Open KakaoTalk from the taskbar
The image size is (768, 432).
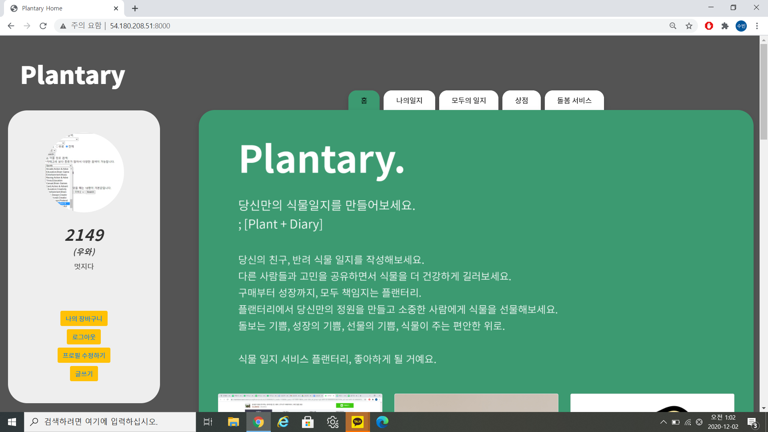click(x=357, y=422)
